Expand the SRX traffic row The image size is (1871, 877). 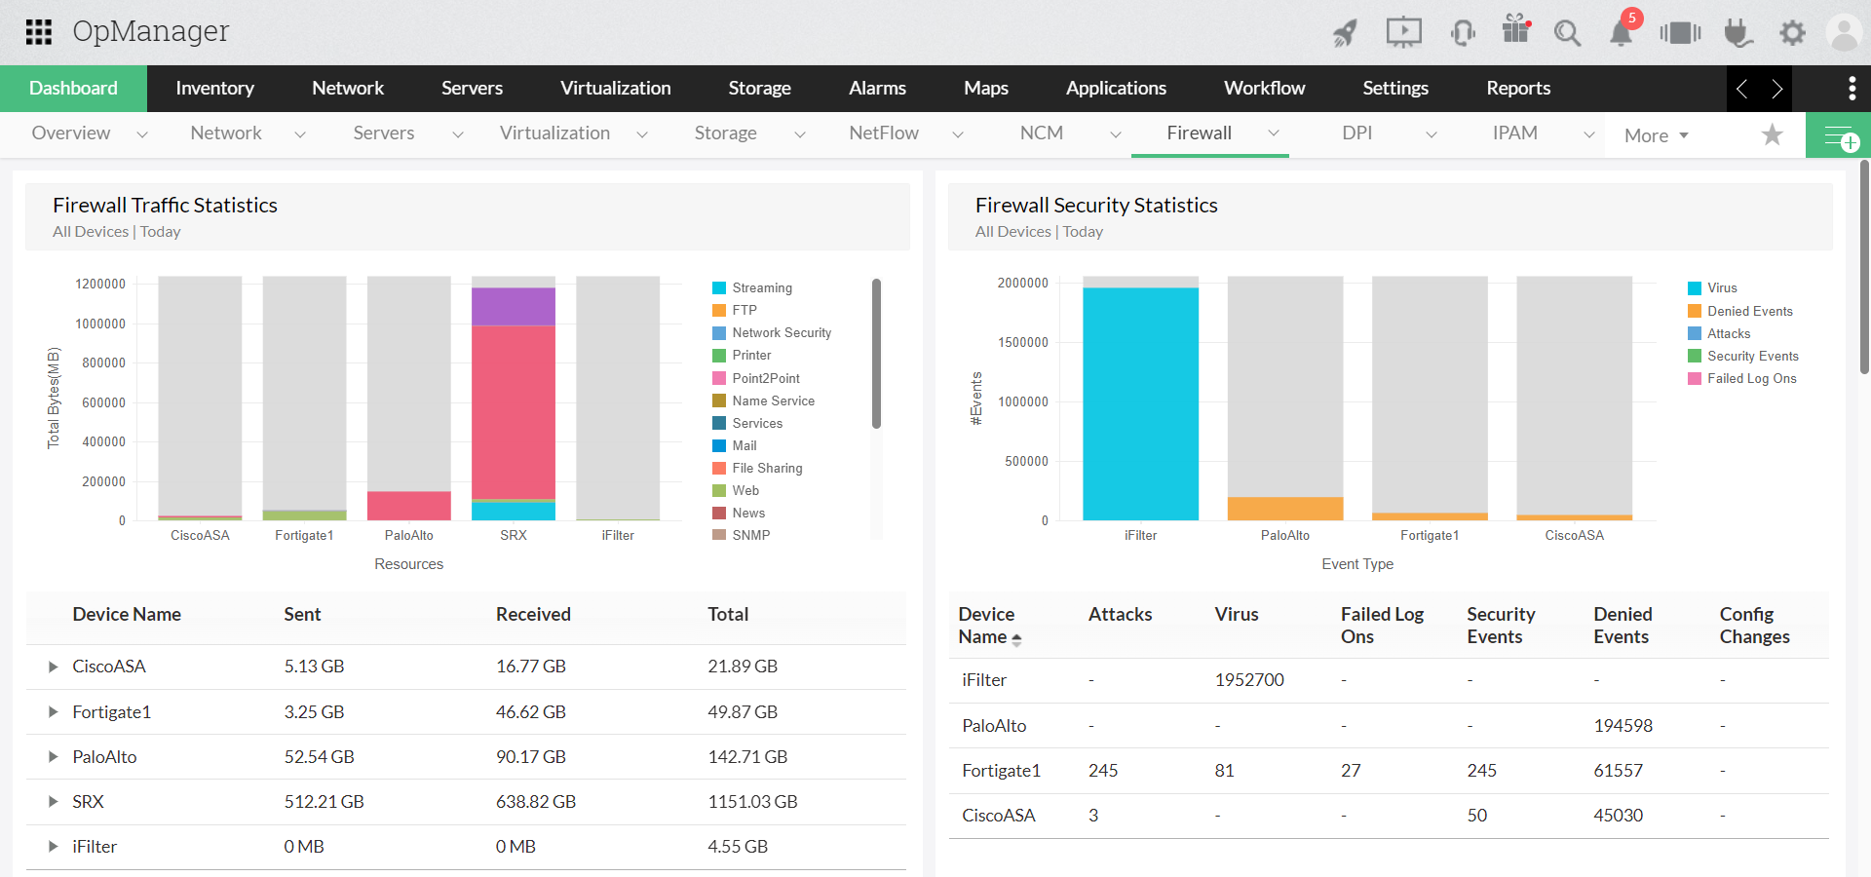point(53,802)
